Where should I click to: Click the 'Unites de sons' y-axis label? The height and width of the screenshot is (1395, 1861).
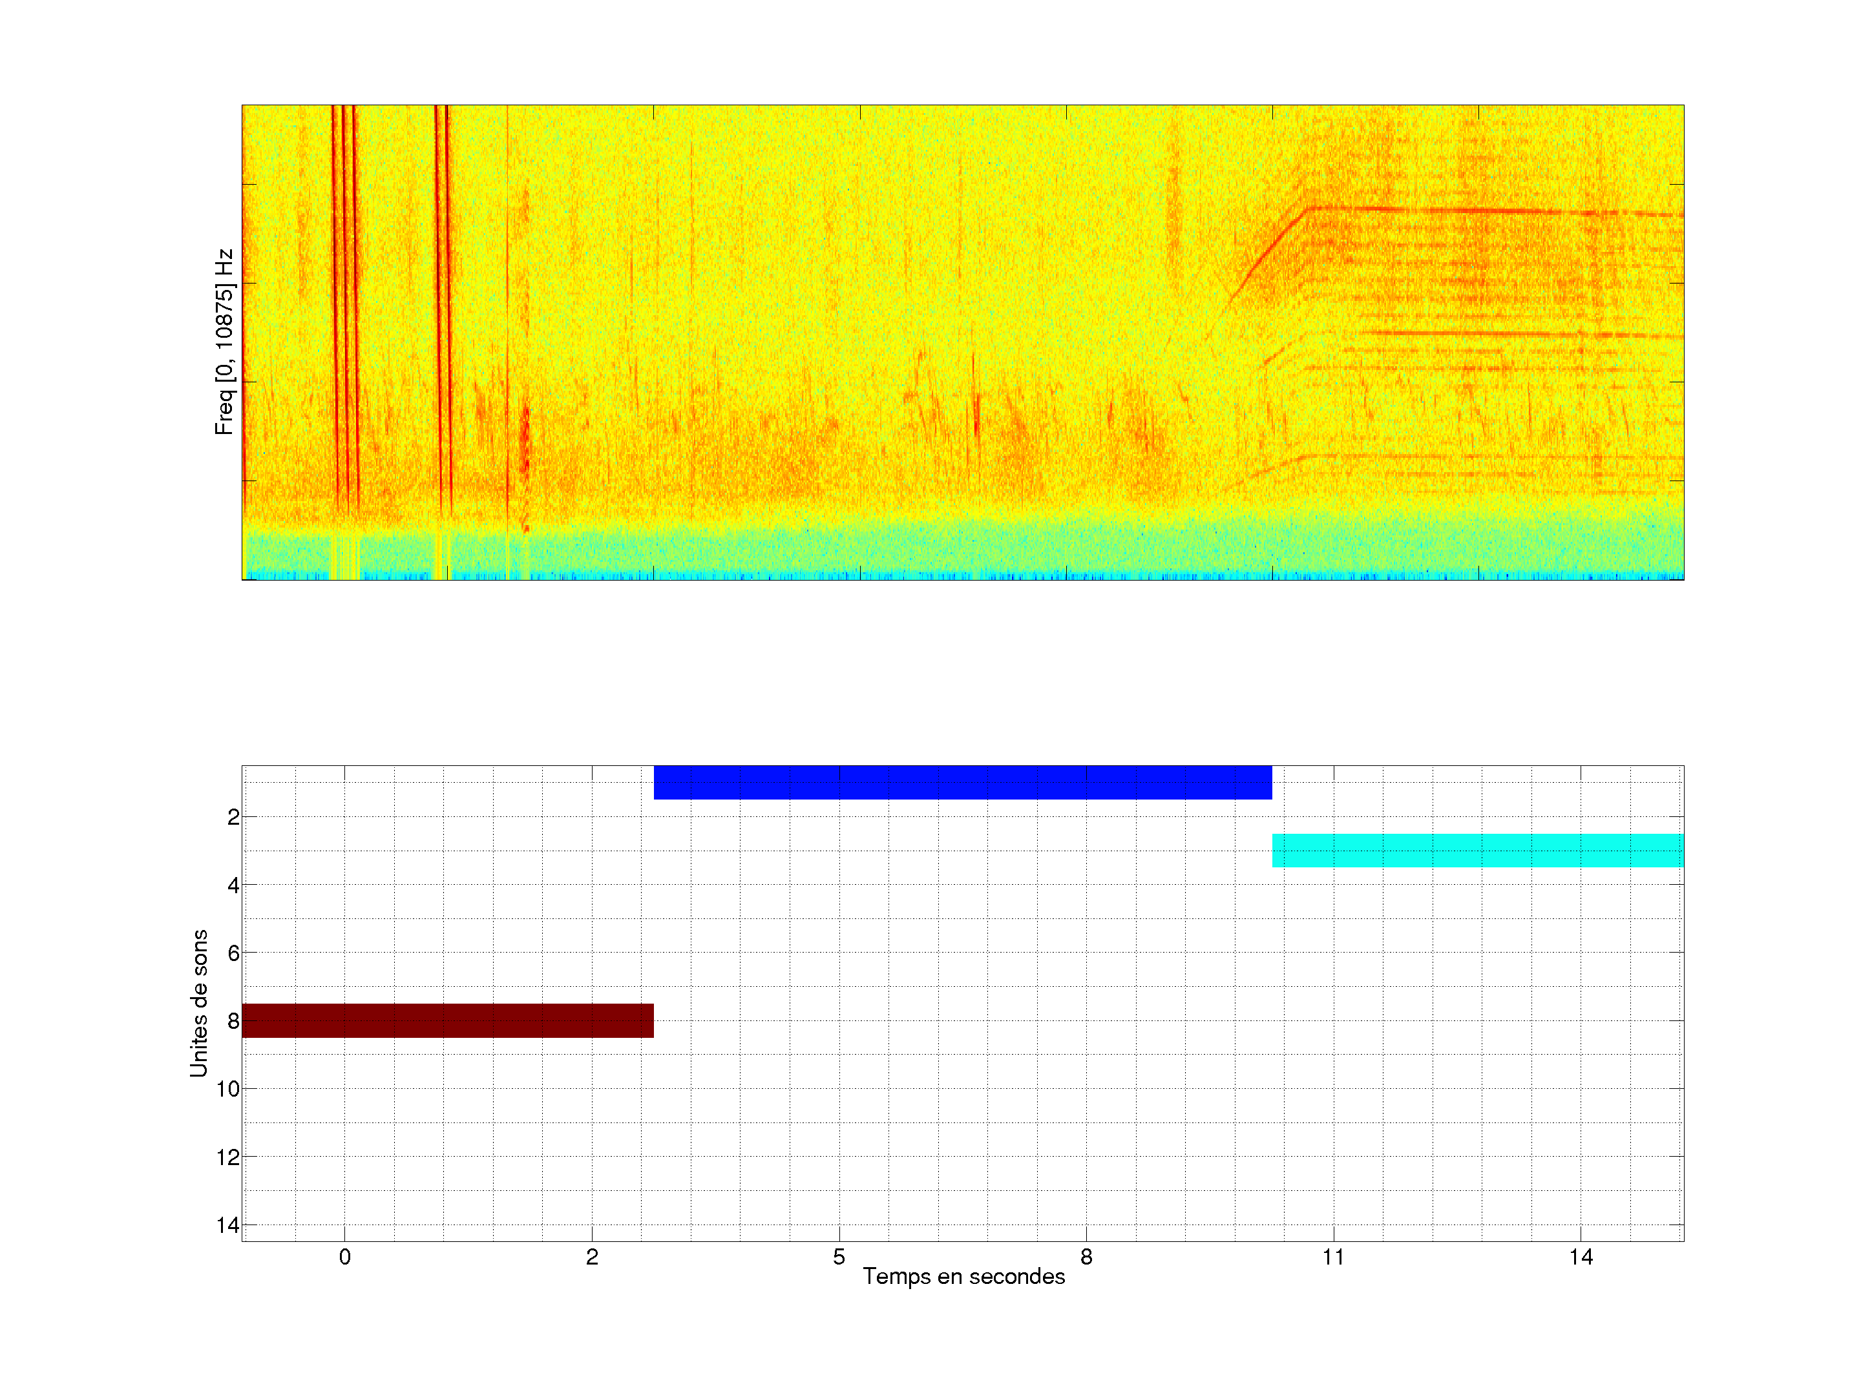(x=198, y=1003)
